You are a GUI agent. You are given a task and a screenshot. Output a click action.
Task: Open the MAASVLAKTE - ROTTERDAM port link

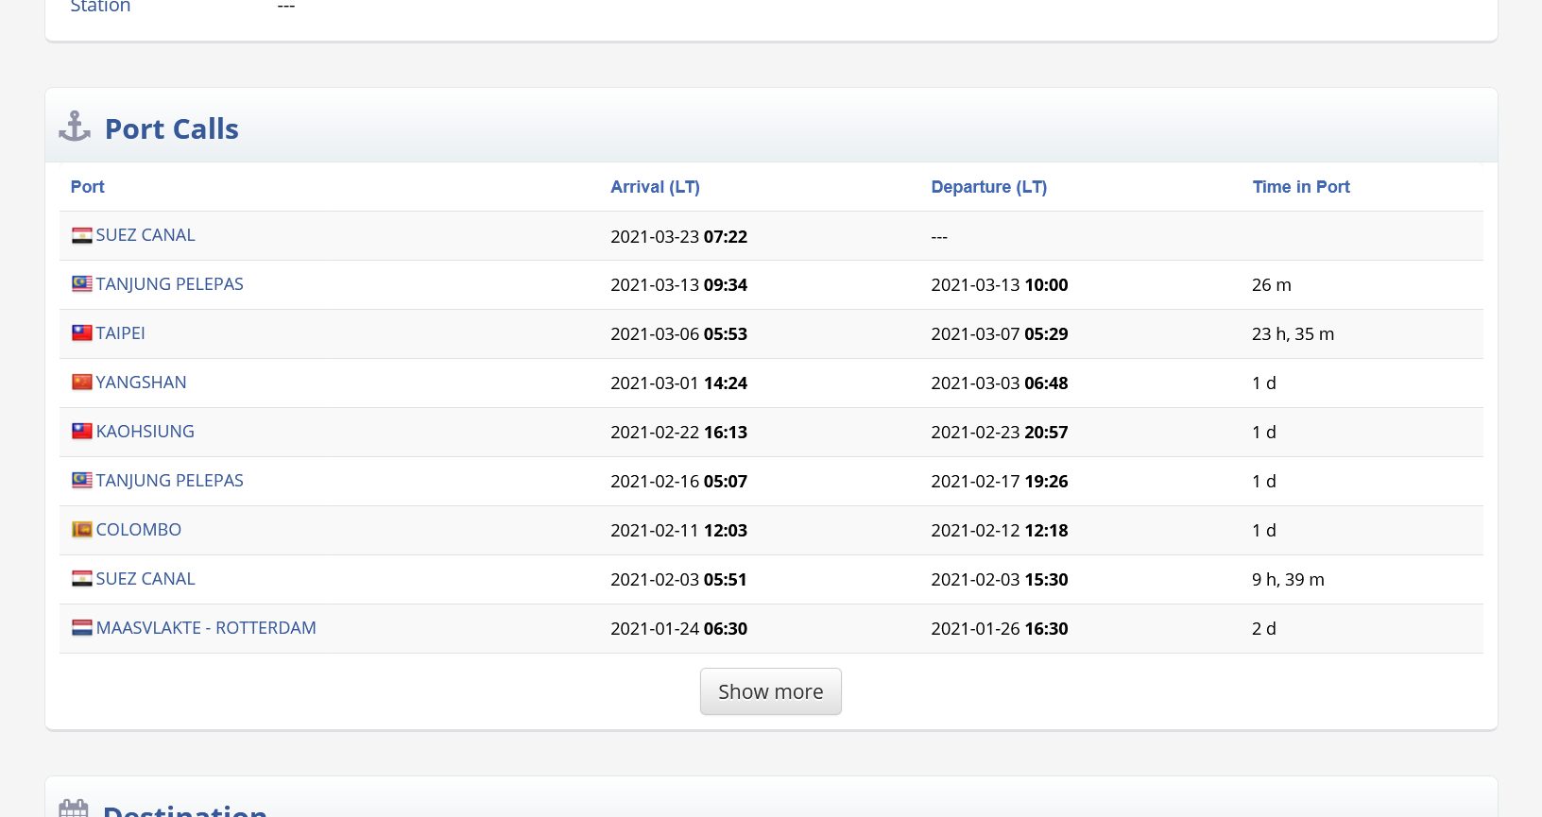click(206, 628)
